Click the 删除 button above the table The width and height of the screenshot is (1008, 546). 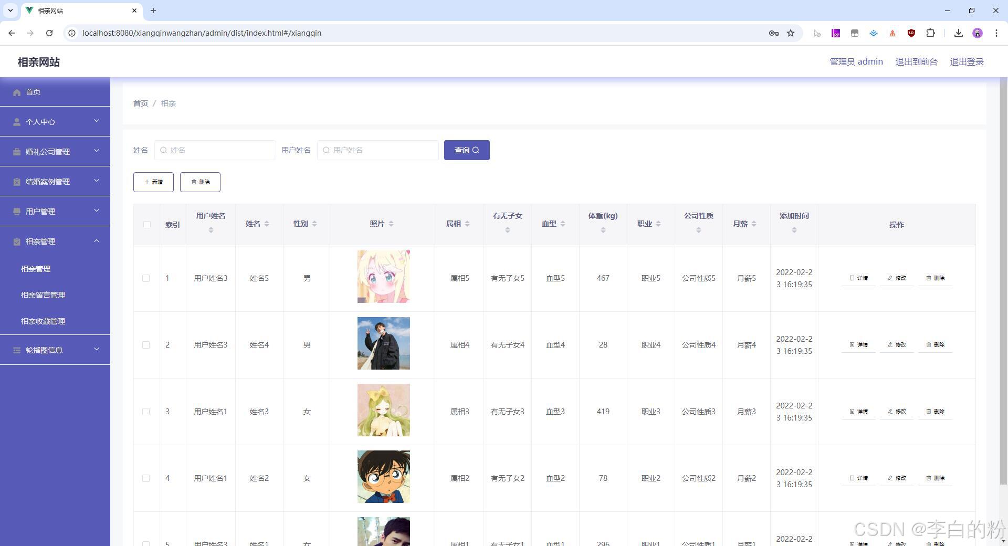click(x=200, y=182)
